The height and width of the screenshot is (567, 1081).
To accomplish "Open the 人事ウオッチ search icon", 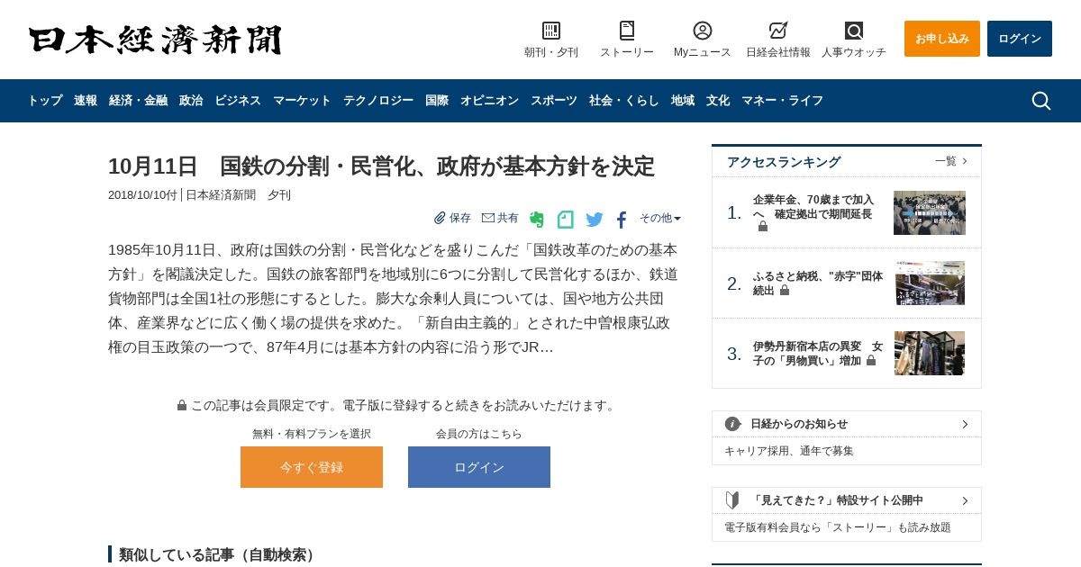I will [x=854, y=31].
